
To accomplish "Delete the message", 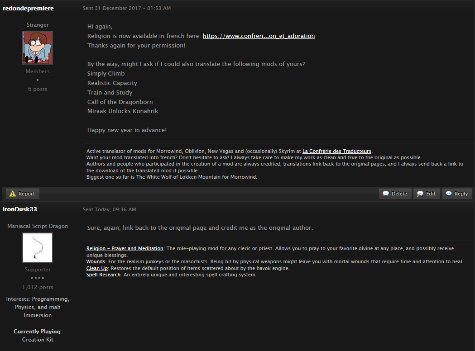I will point(395,194).
